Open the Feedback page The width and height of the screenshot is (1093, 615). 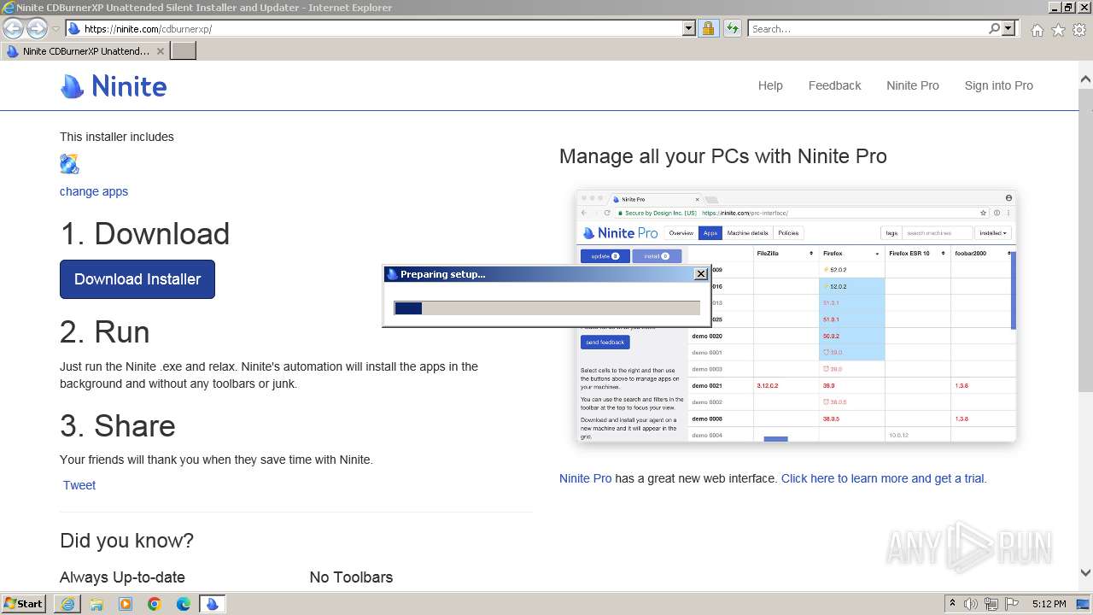point(834,85)
